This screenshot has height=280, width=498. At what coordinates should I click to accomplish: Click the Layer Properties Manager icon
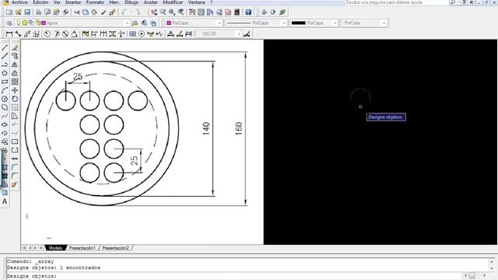[x=9, y=23]
